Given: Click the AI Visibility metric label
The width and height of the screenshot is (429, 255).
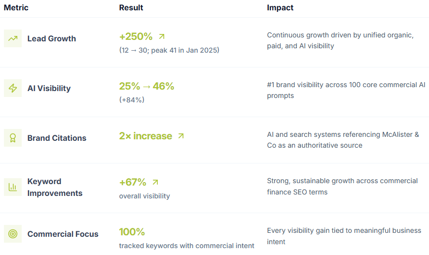Looking at the screenshot, I should (x=49, y=88).
